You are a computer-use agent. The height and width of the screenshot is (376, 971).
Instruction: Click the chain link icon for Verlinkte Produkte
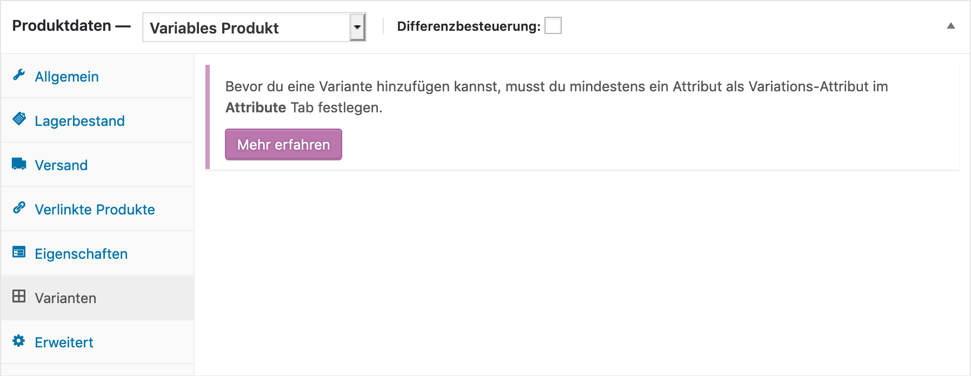(19, 207)
